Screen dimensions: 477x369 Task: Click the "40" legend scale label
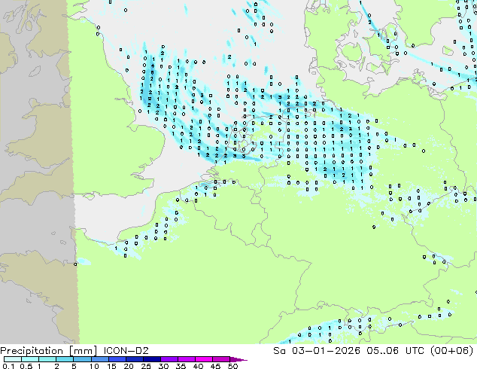click(x=198, y=366)
